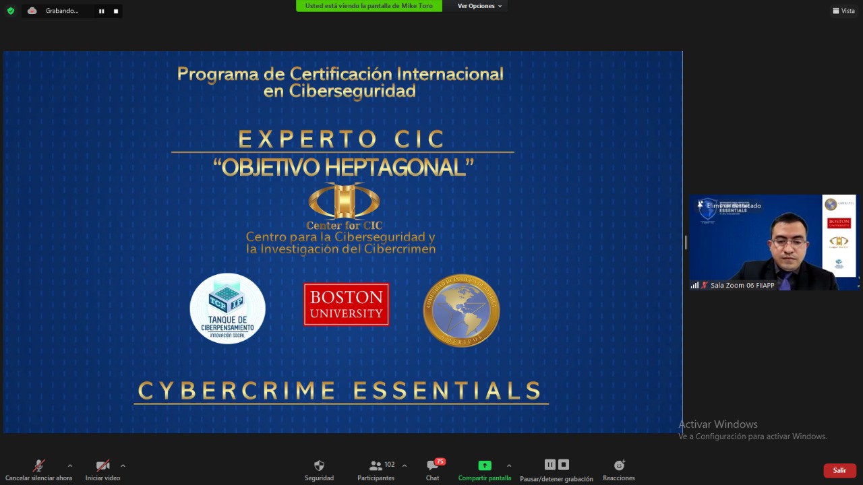
Task: Click the chat unread badge 75
Action: (440, 461)
